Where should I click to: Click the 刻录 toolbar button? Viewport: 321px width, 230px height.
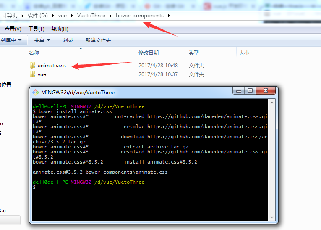(68, 40)
